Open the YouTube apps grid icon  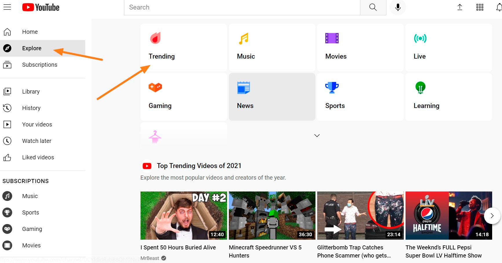pos(480,7)
